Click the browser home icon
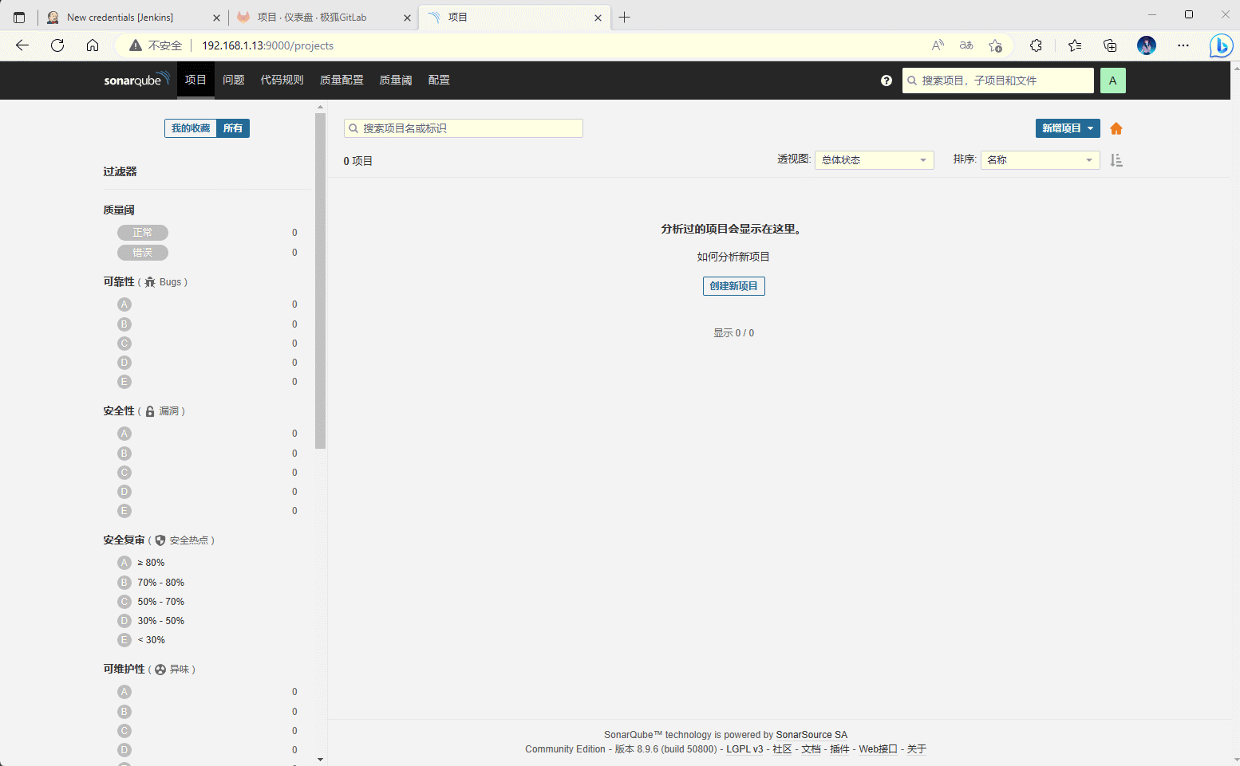The width and height of the screenshot is (1240, 766). pos(93,45)
